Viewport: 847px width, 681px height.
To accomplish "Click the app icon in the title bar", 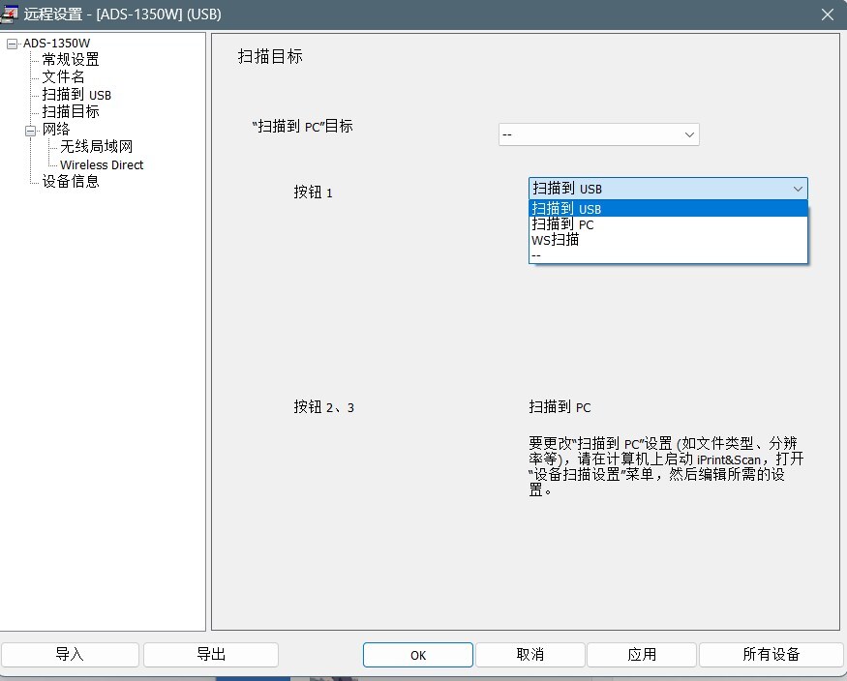I will point(11,14).
